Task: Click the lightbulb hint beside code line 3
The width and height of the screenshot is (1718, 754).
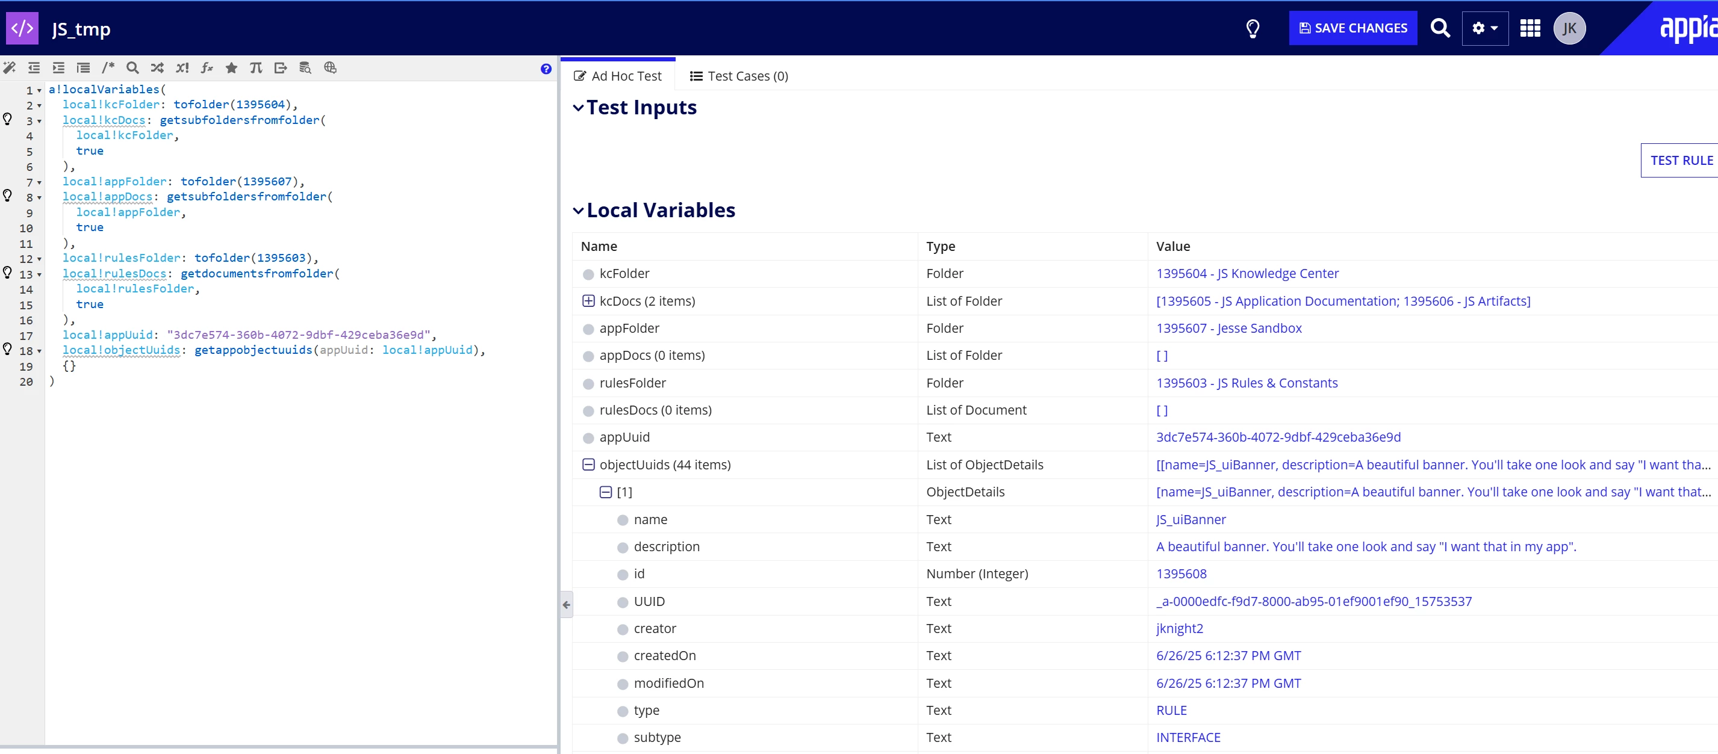Action: click(x=7, y=119)
